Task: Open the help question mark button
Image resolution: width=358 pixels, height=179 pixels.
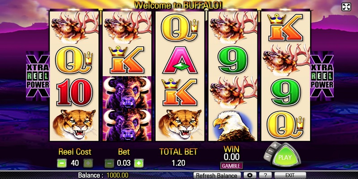Action: coord(265,175)
